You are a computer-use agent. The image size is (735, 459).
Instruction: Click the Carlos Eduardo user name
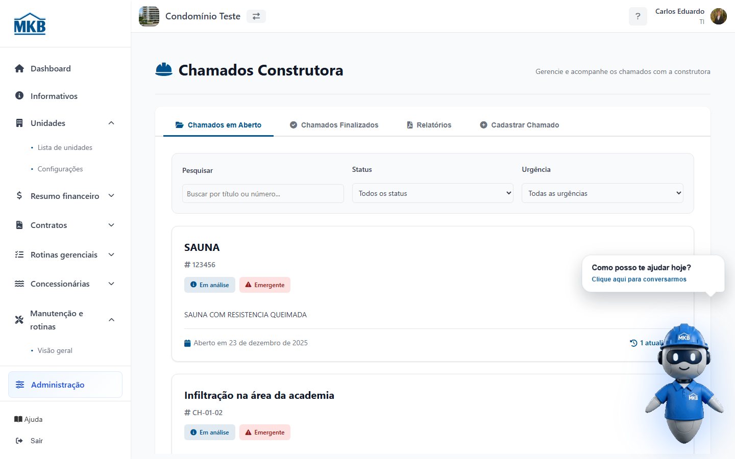(x=680, y=11)
